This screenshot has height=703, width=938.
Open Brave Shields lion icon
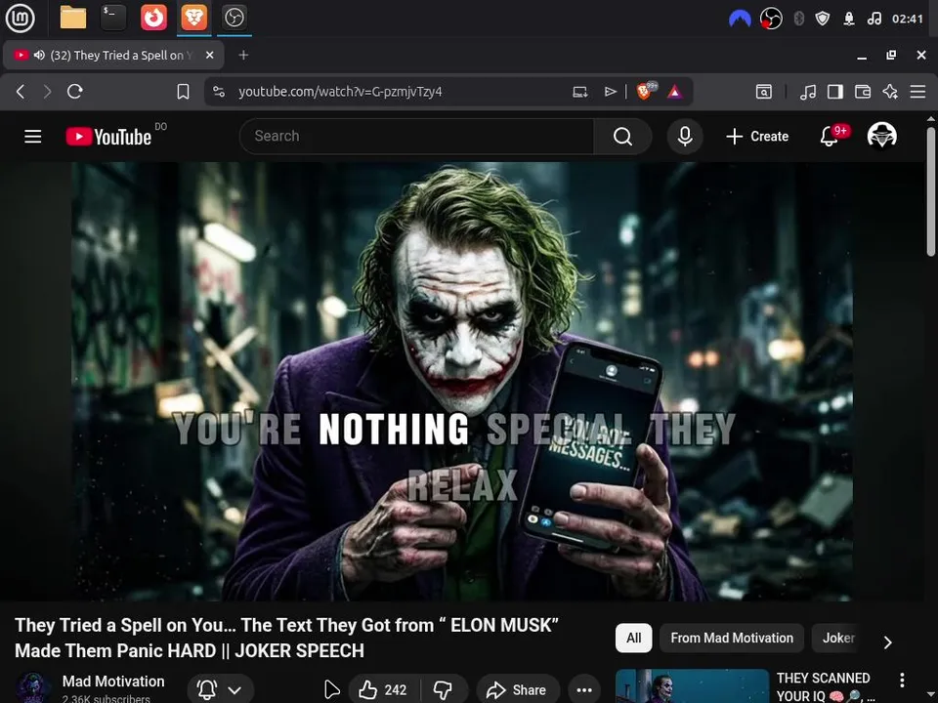645,91
